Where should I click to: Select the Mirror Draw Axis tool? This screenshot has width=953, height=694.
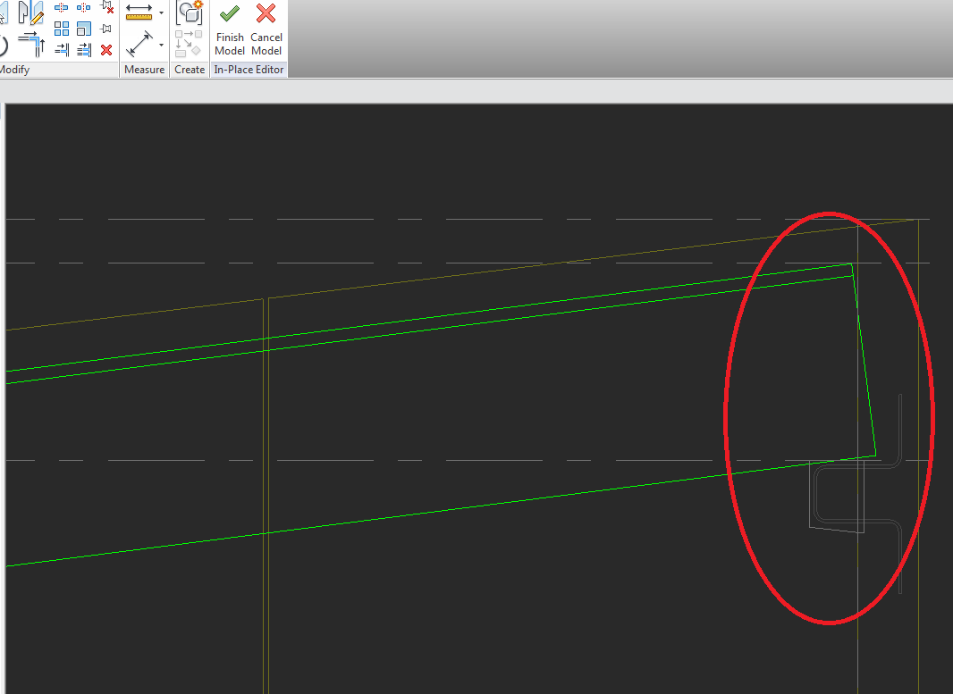point(31,13)
